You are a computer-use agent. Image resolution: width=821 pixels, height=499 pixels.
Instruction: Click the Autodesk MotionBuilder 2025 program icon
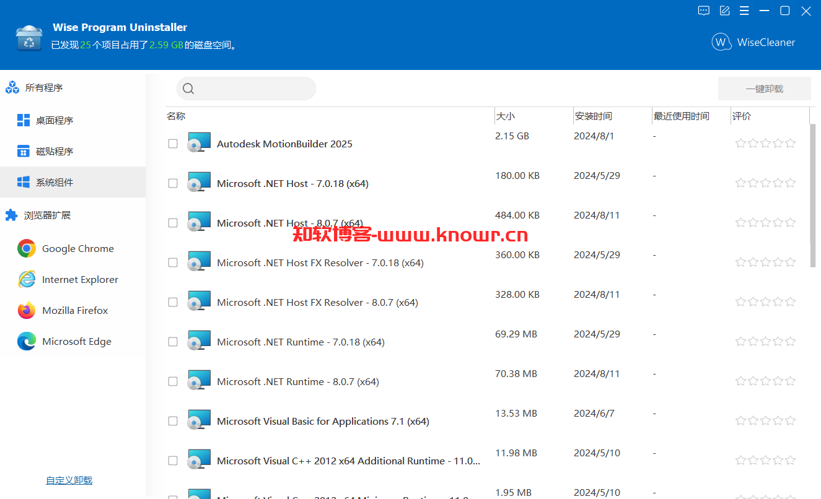point(199,143)
